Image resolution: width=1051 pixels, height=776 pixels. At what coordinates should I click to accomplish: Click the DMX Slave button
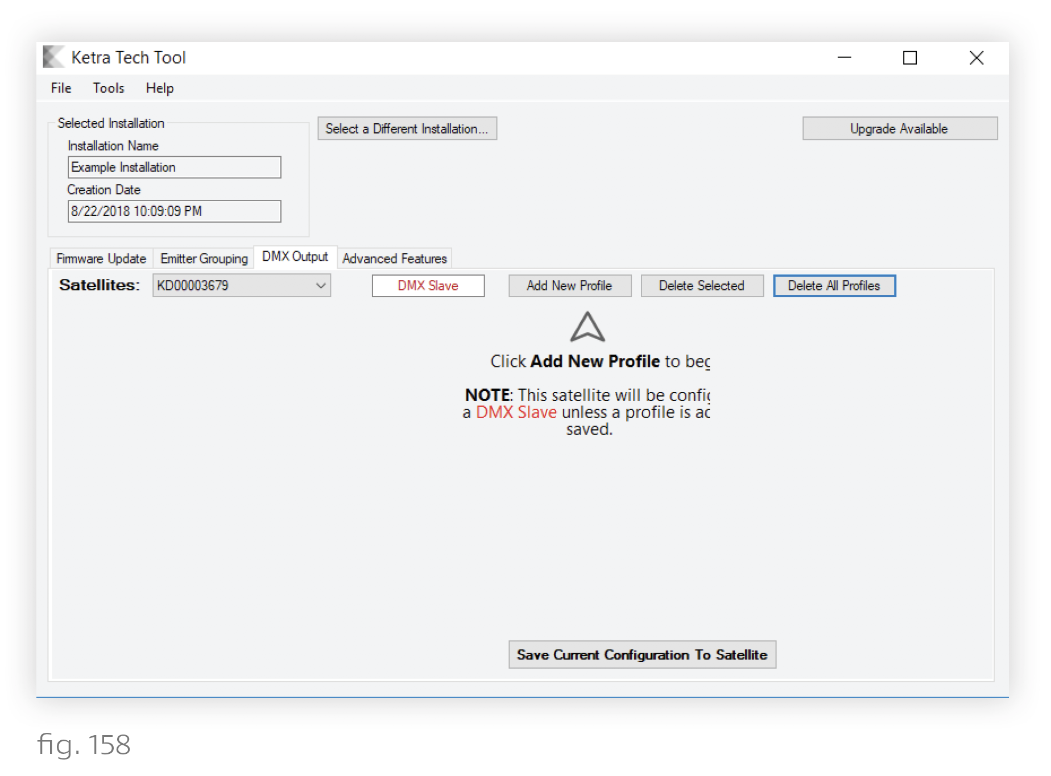click(428, 286)
